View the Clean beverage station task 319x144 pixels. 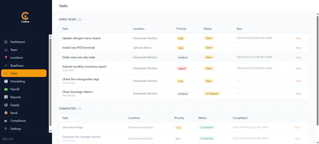298,94
